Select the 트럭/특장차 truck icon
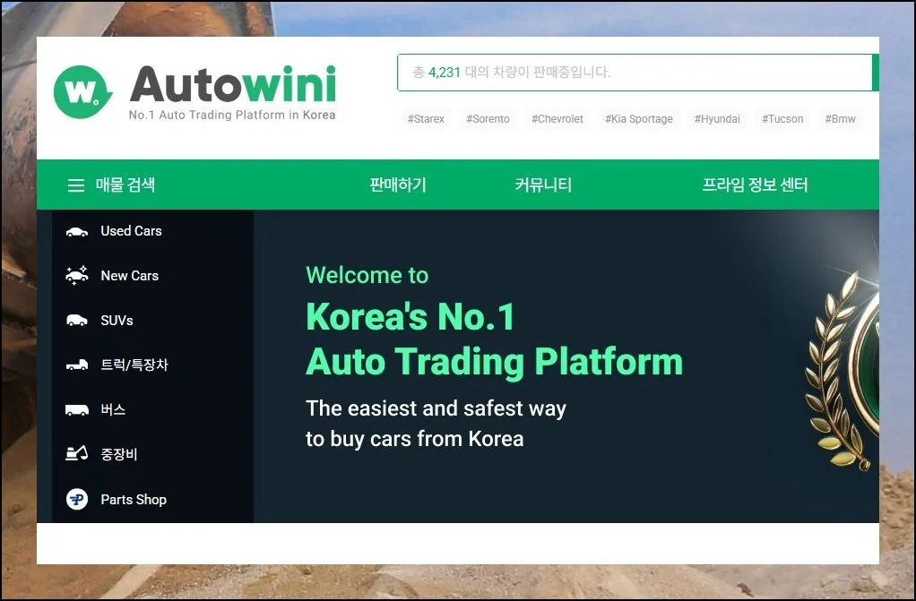This screenshot has width=916, height=601. tap(78, 365)
